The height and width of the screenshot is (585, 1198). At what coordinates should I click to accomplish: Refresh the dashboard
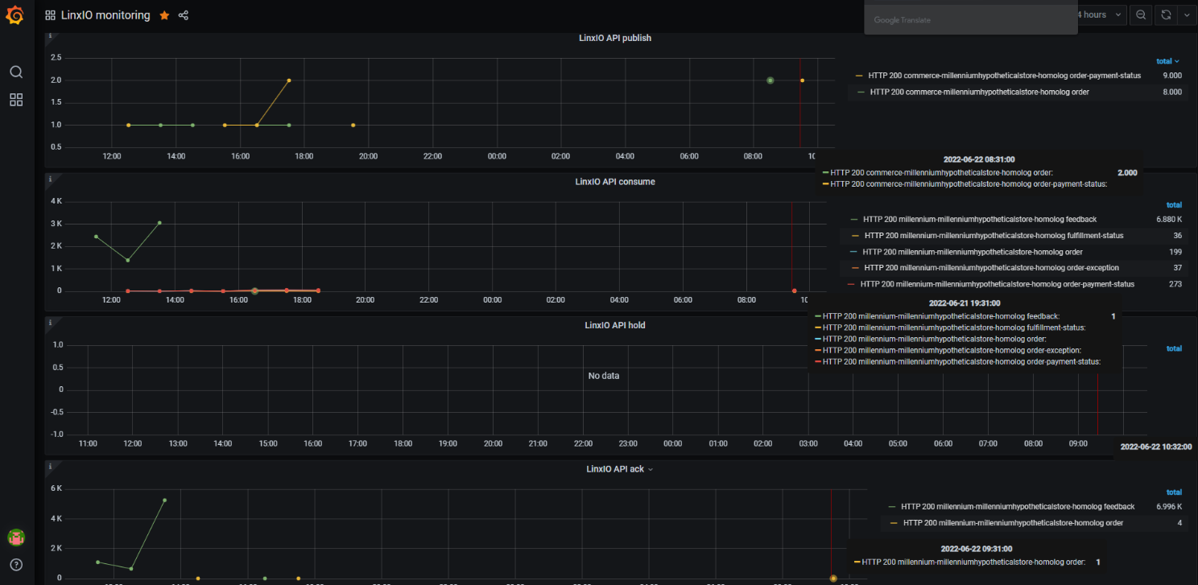coord(1165,15)
